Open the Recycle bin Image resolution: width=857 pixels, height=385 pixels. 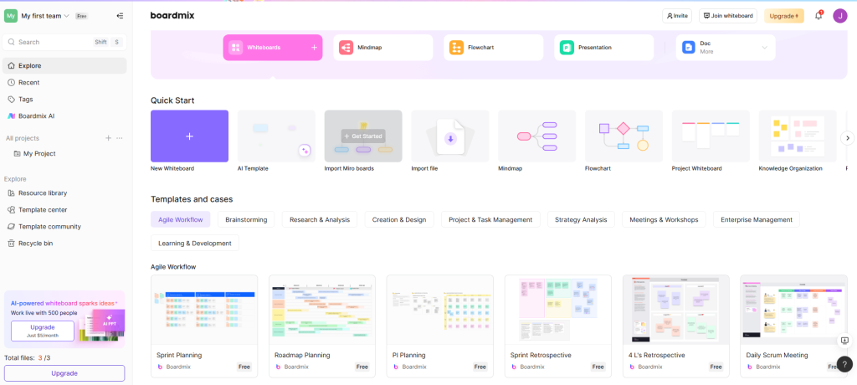35,243
